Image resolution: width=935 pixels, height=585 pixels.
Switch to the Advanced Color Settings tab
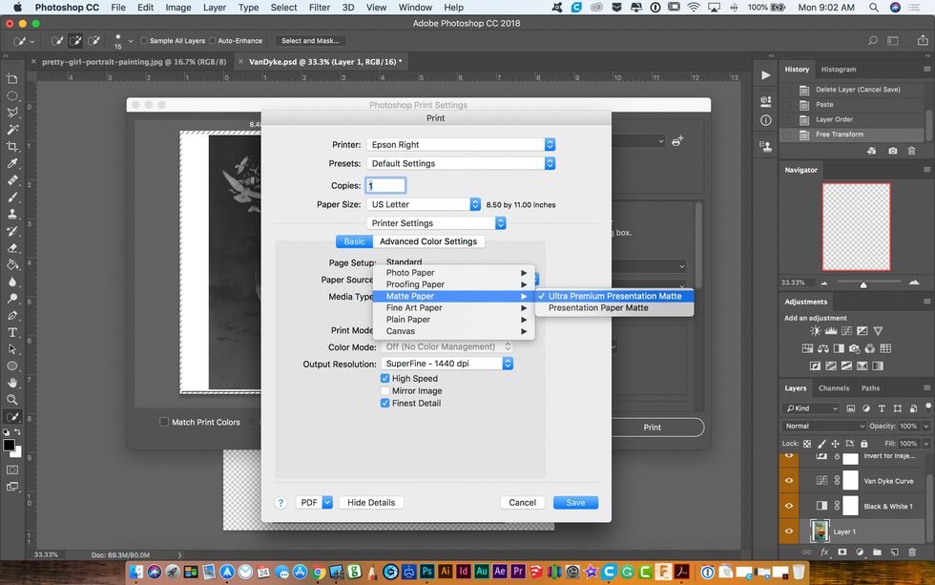pos(429,241)
